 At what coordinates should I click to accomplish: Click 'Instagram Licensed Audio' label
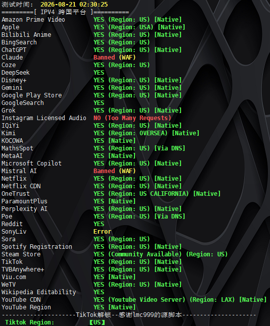44,118
